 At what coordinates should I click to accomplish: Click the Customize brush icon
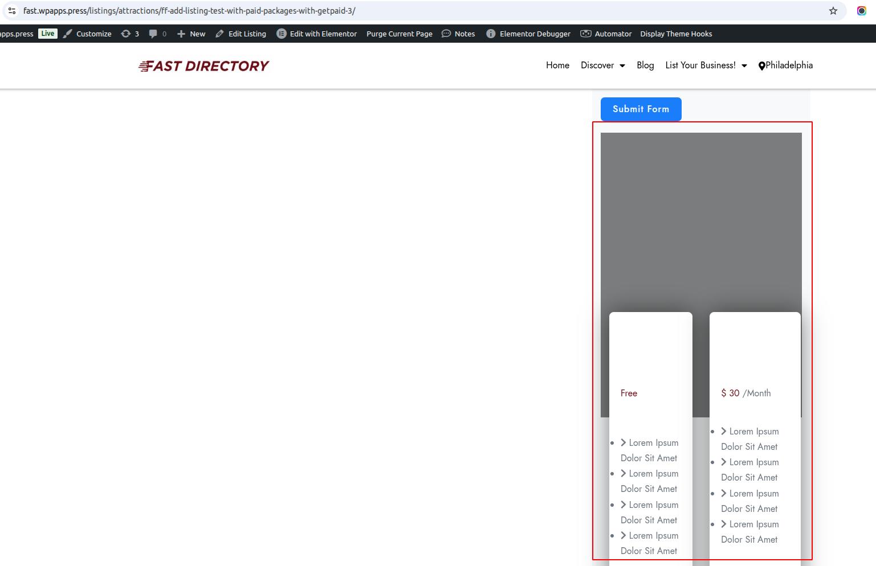pyautogui.click(x=68, y=34)
